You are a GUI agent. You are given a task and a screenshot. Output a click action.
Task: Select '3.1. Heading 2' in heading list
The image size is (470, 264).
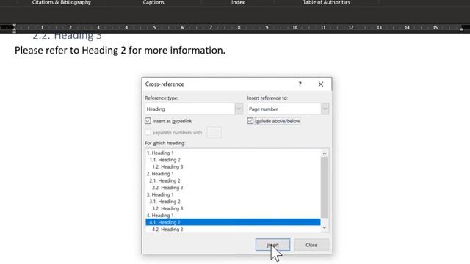[233, 202]
